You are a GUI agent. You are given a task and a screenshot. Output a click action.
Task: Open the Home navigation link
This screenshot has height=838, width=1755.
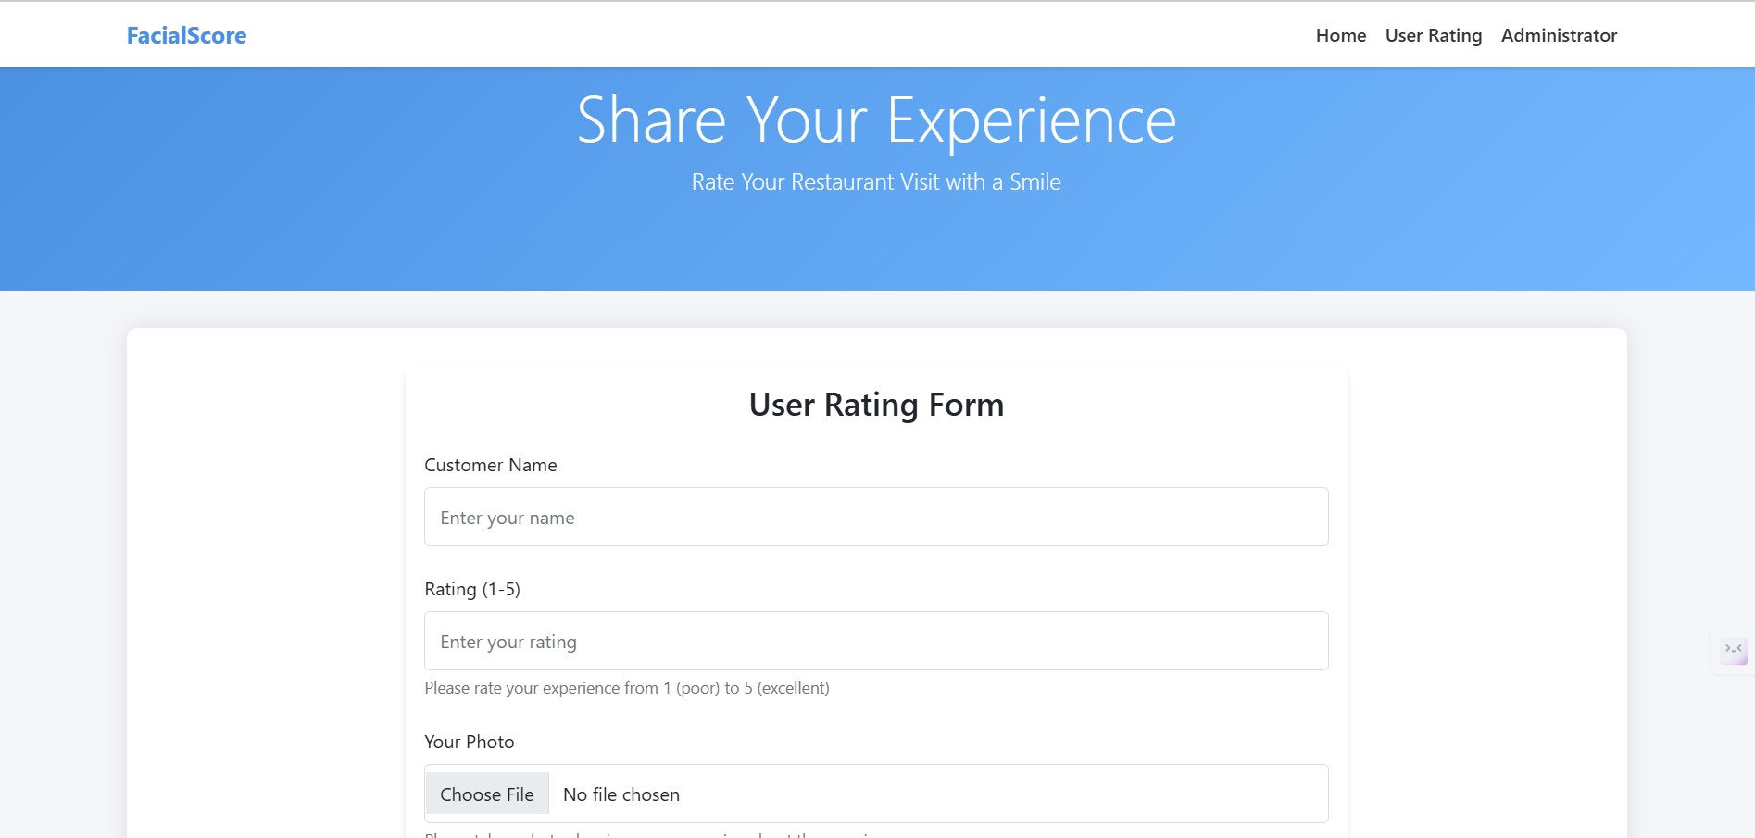[x=1340, y=35]
